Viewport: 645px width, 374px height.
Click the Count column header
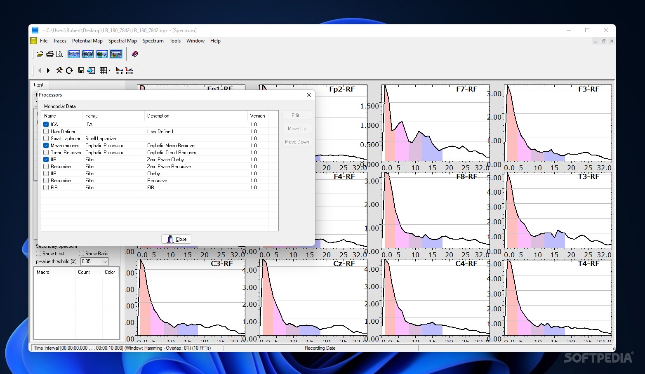coord(89,272)
